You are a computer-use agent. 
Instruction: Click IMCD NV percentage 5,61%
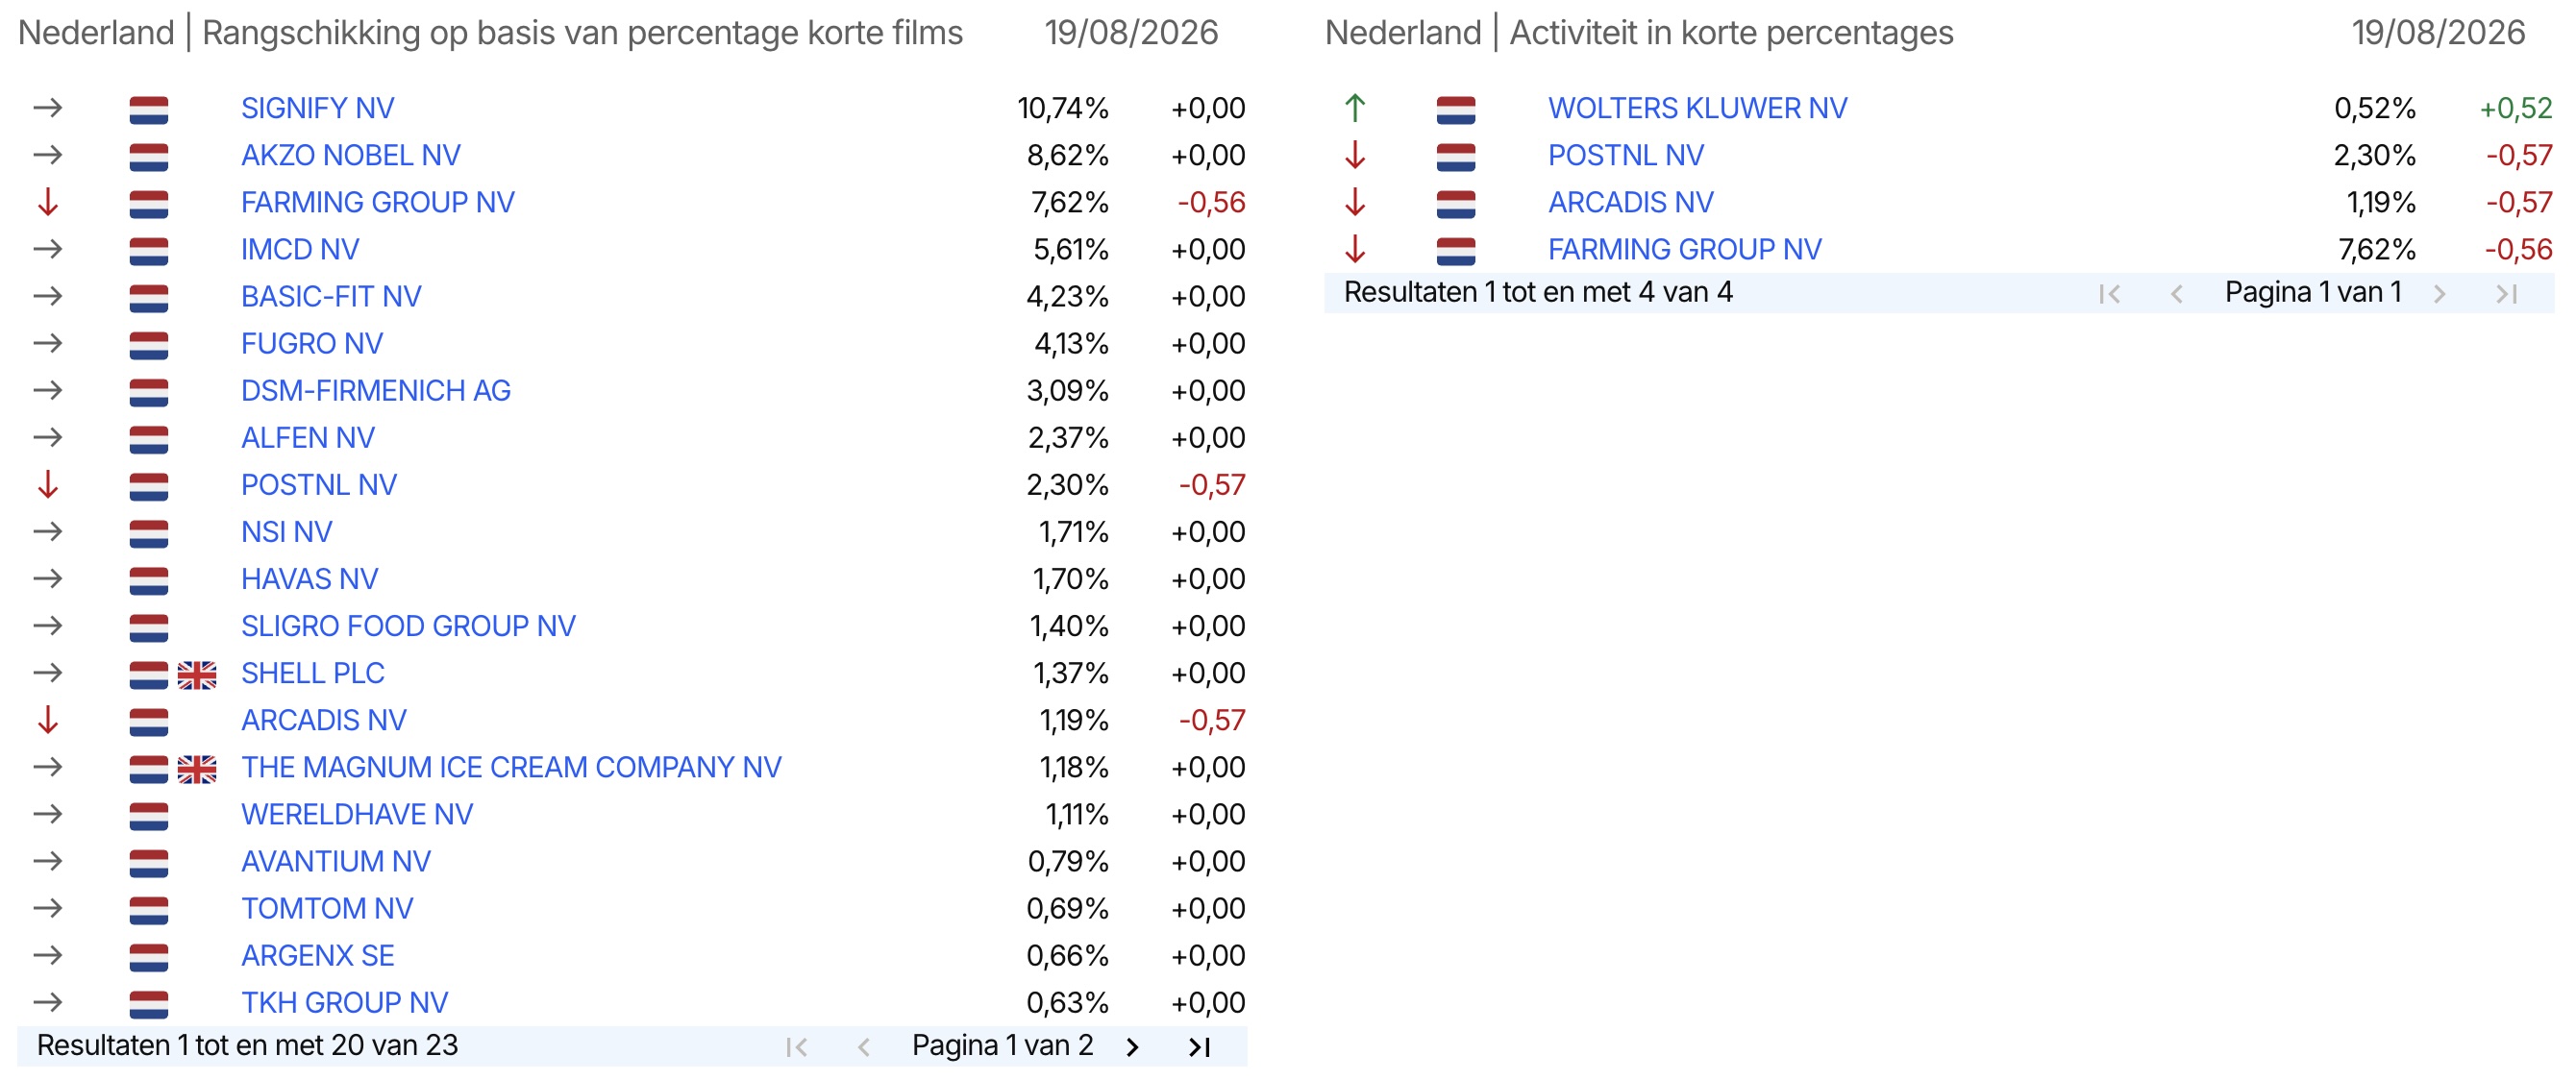tap(1071, 249)
